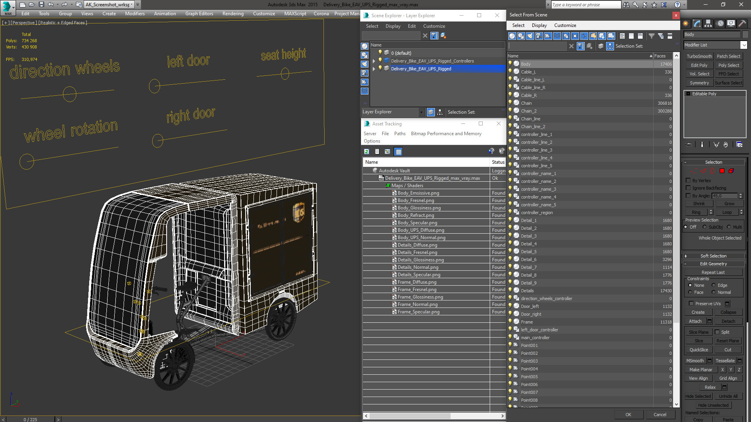Open the Utilities hammer panel tab
751x422 pixels.
point(742,23)
